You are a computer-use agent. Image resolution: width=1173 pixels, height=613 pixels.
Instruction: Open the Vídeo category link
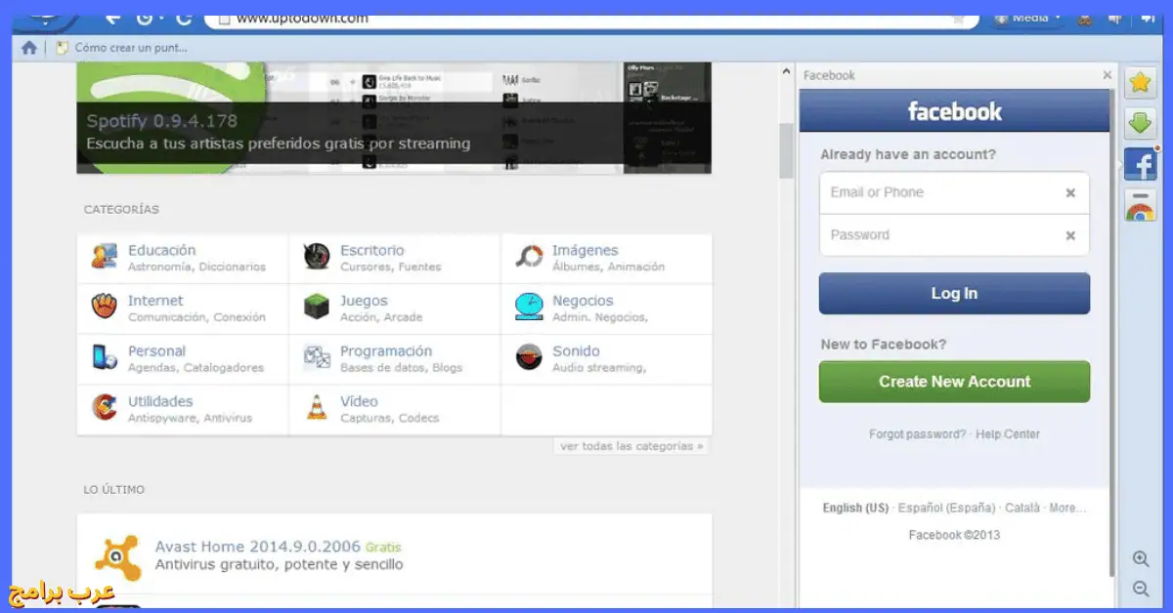pyautogui.click(x=359, y=401)
